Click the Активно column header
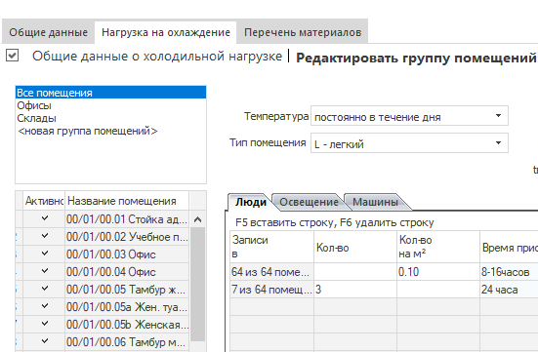 [x=44, y=201]
